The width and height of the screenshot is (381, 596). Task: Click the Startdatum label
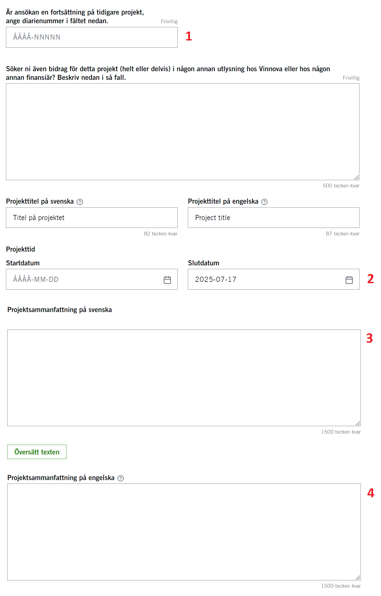[23, 263]
